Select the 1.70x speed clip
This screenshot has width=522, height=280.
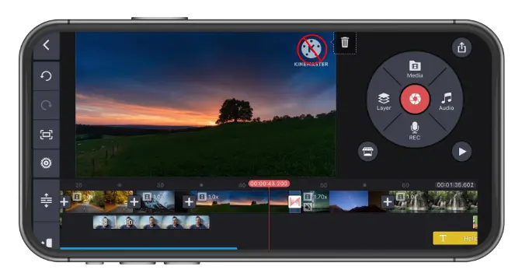click(316, 201)
